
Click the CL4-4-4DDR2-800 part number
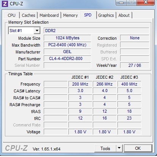pos(67,58)
